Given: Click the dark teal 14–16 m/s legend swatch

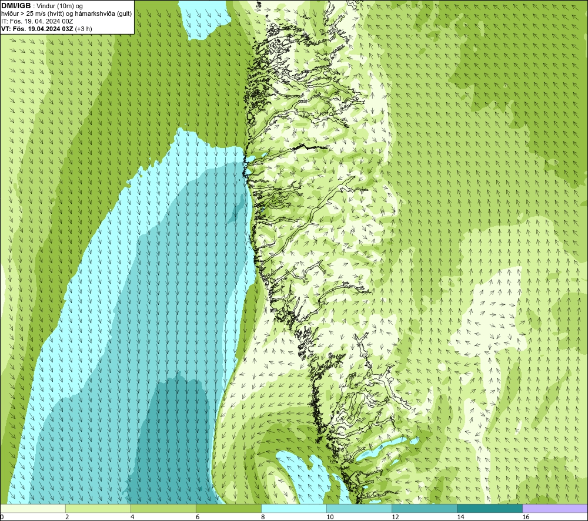Looking at the screenshot, I should click(x=489, y=508).
